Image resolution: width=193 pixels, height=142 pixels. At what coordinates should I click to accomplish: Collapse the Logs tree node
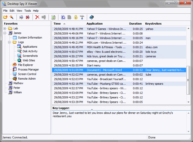[9, 42]
